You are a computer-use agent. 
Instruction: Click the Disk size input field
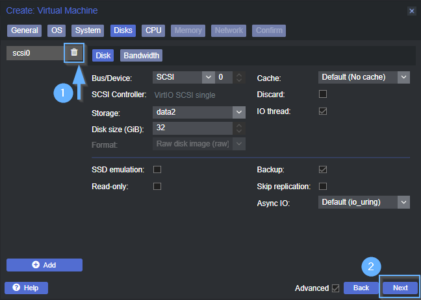click(x=192, y=128)
